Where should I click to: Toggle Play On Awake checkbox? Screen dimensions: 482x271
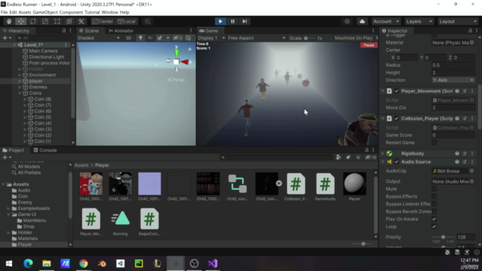[x=434, y=219]
